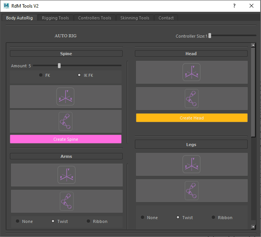
Task: Switch to the Body AutoRig tab
Action: pos(19,18)
